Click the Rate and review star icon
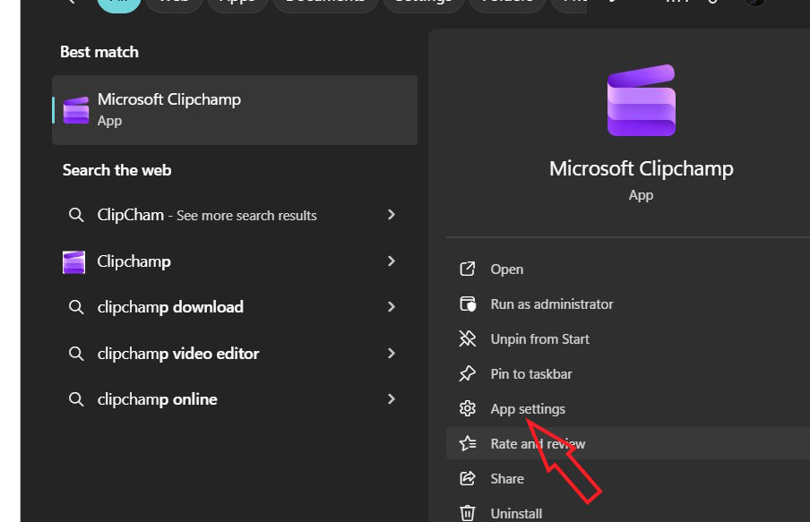The image size is (810, 522). [467, 443]
